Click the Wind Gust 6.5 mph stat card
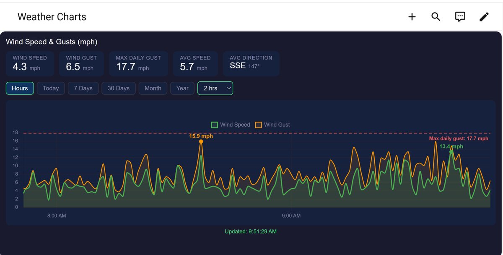This screenshot has width=503, height=255. click(81, 64)
